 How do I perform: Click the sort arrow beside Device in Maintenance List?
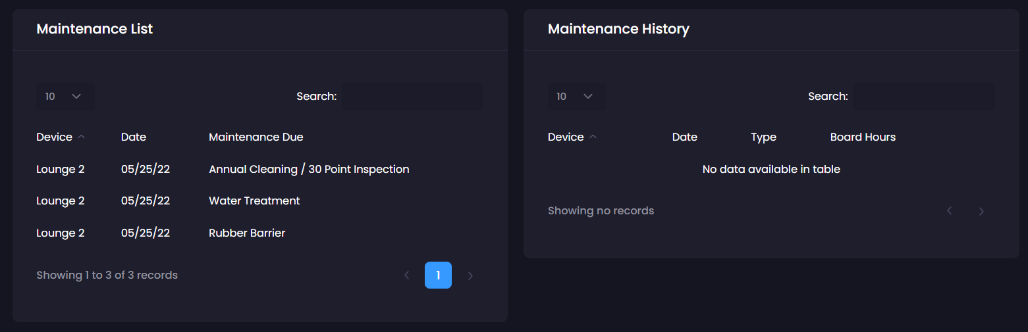click(x=81, y=137)
